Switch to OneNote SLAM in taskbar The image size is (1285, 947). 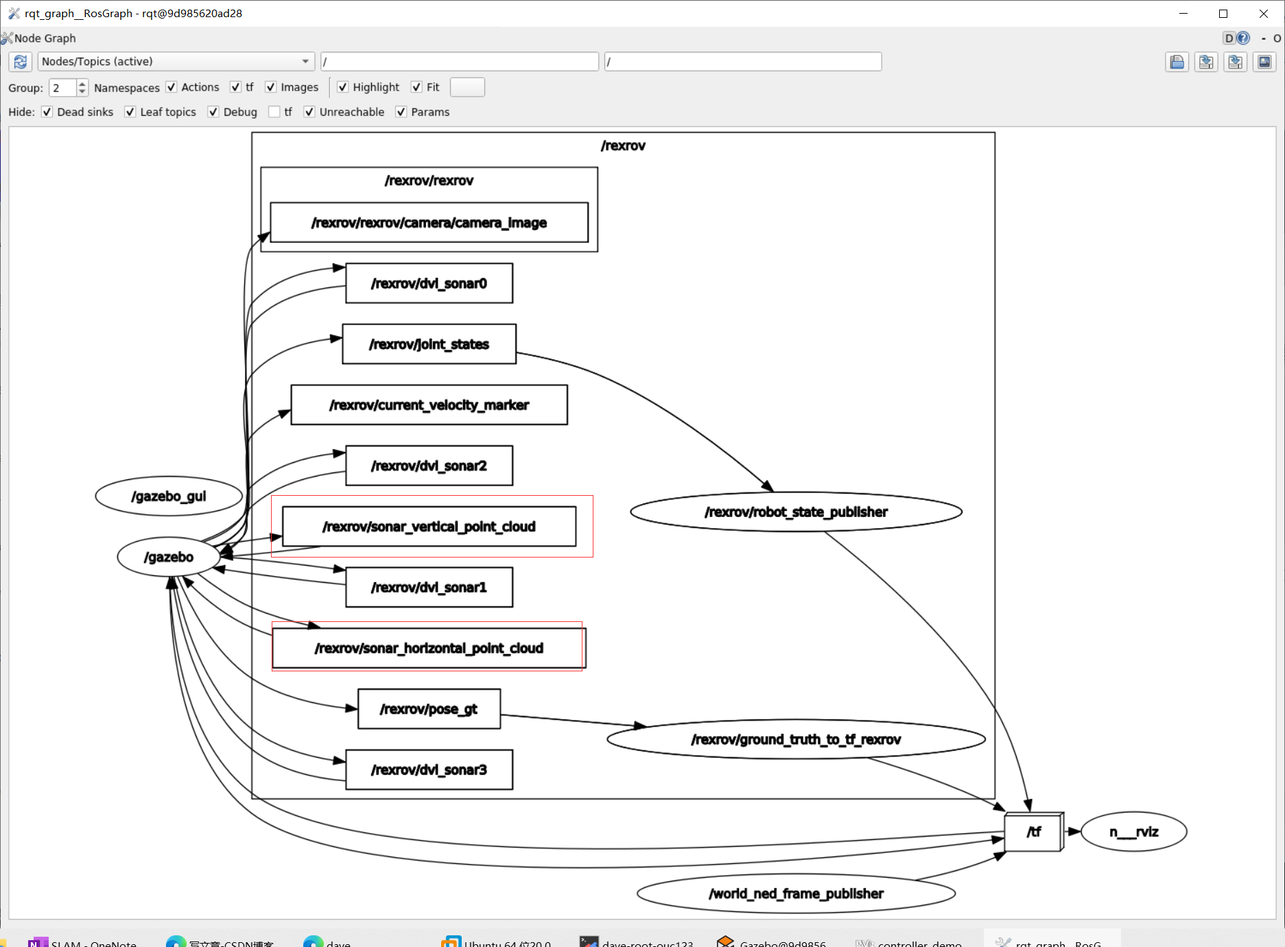(x=84, y=942)
